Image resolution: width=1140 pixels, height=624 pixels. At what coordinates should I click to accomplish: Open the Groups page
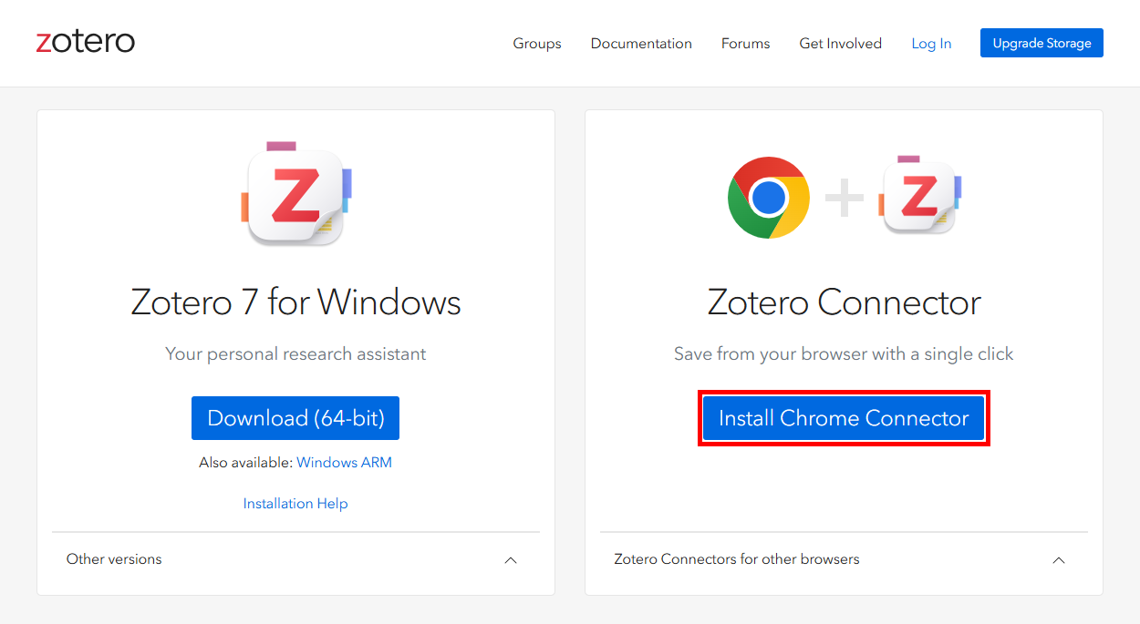point(537,44)
